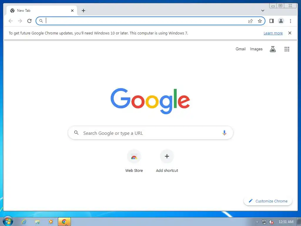Viewport: 301px width, 226px height.
Task: Click the Chrome icon on the New Tab tab
Action: [12, 11]
